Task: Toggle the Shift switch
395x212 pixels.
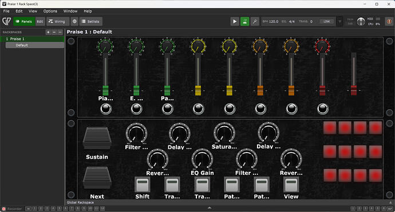Action: pos(143,184)
